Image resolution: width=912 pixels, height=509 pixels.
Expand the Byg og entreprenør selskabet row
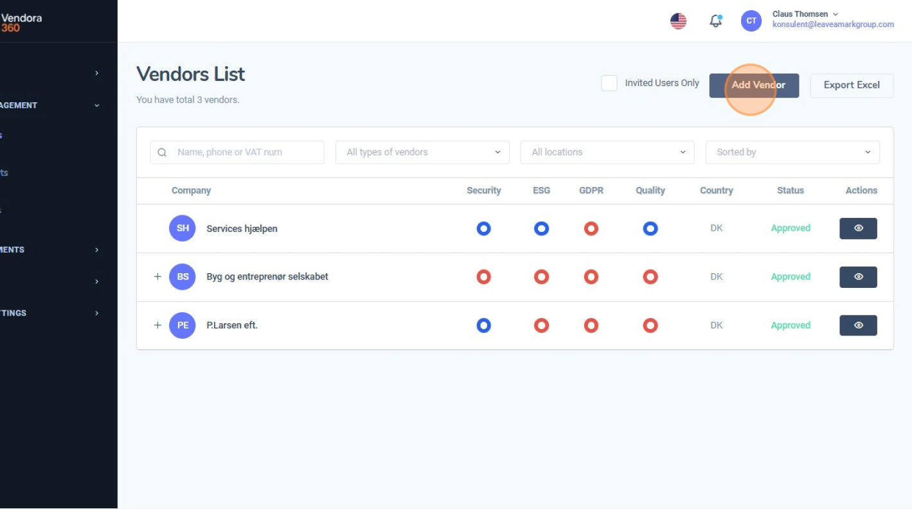[x=157, y=276]
